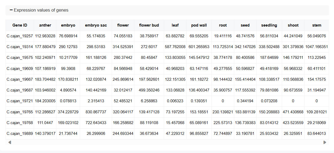This screenshot has height=153, width=334.
Task: Click root value 98.144432
Action: tap(223, 79)
